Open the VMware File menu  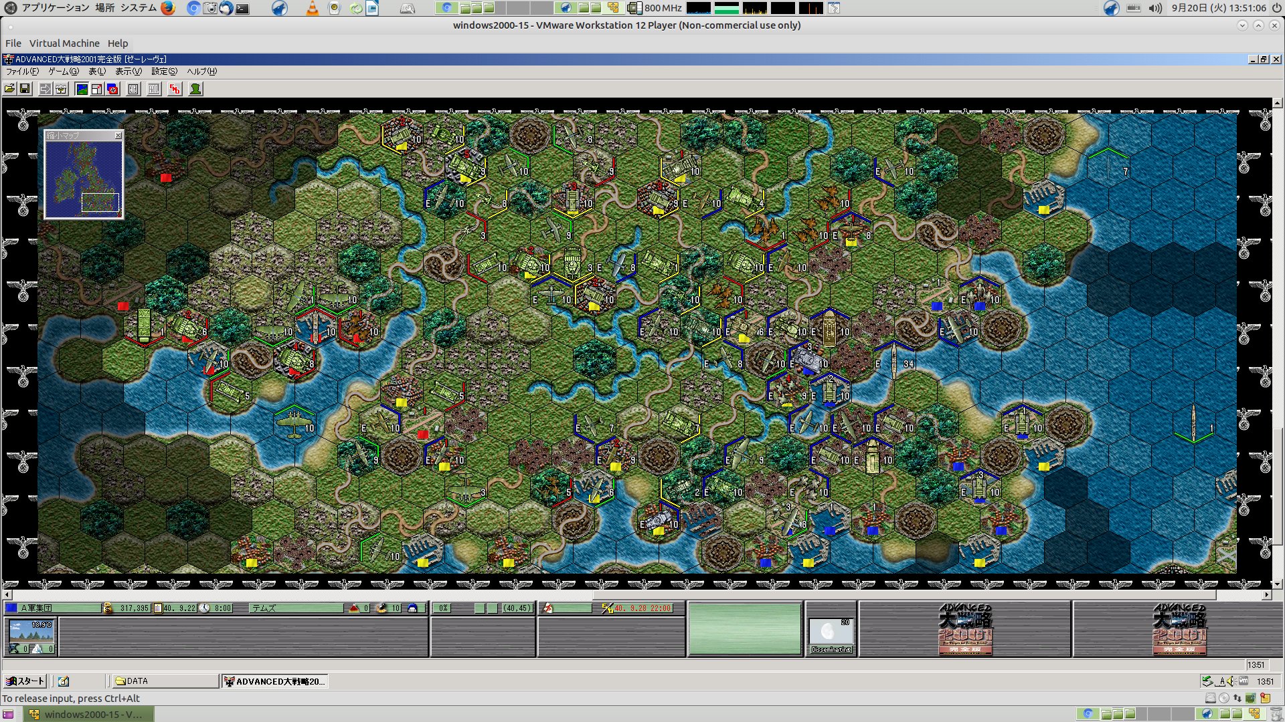13,43
